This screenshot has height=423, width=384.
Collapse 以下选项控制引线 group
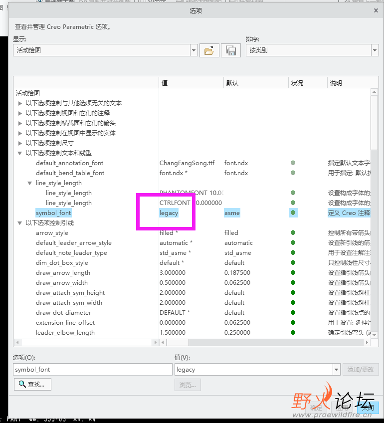pos(19,223)
